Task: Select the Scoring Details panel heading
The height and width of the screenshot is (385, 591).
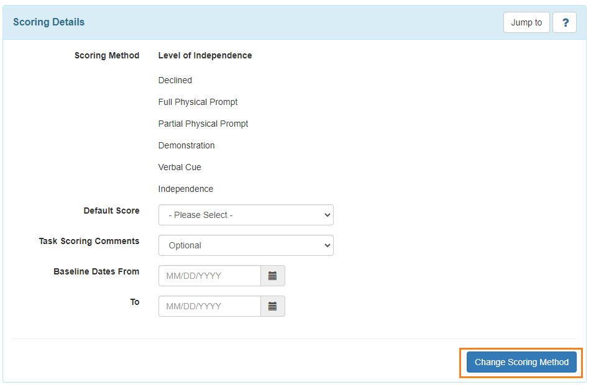Action: click(x=48, y=22)
